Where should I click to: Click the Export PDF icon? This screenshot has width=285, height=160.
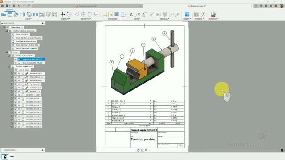213,15
